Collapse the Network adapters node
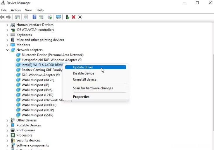 tap(7, 50)
